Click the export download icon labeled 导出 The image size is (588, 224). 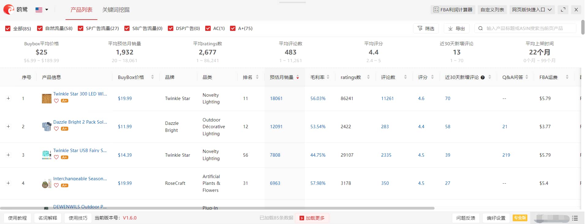tap(450, 28)
